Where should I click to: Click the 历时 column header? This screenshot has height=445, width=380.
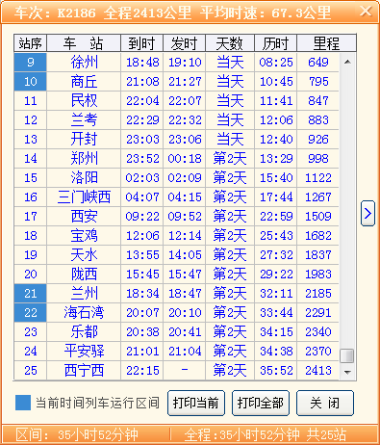coord(276,43)
